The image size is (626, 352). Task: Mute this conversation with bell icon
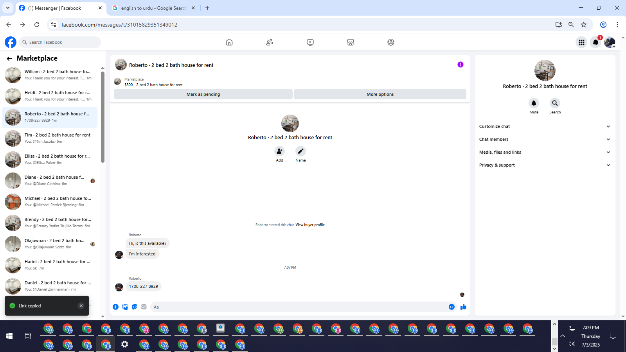tap(534, 103)
